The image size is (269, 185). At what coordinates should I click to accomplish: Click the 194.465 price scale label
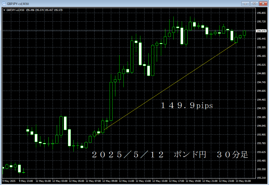click(x=261, y=100)
